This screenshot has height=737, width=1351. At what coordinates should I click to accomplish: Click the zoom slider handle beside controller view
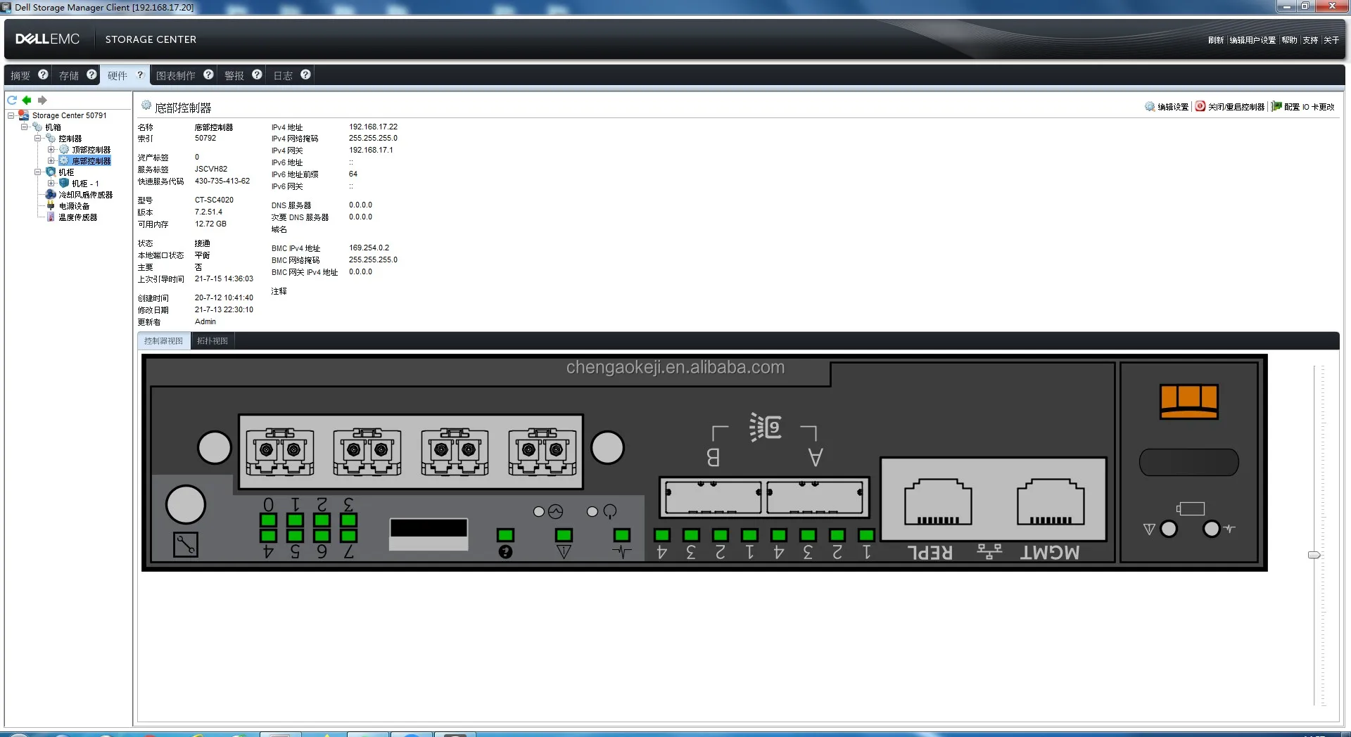click(1314, 555)
